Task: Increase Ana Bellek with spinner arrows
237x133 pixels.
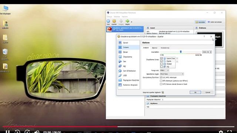Action: pyautogui.click(x=211, y=51)
